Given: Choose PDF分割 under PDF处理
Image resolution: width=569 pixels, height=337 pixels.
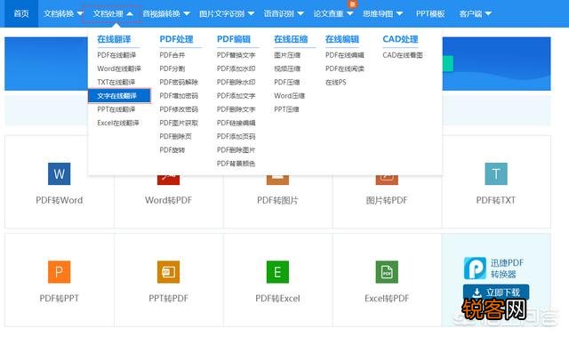Looking at the screenshot, I should (172, 68).
